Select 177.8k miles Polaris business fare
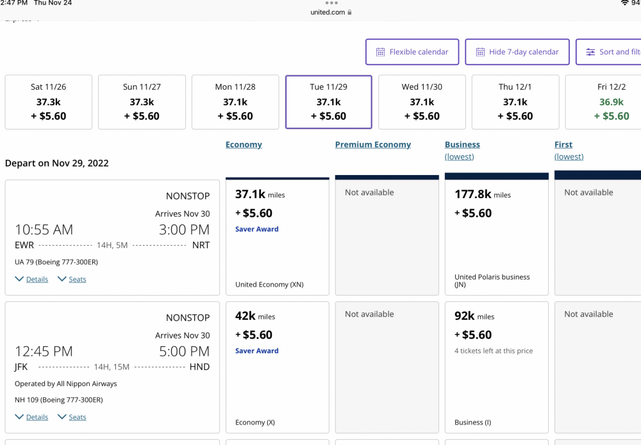This screenshot has height=445, width=641. point(497,237)
